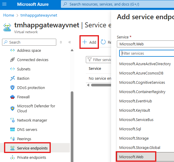174x162 pixels.
Task: Focus the Filter services input
Action: point(146,53)
